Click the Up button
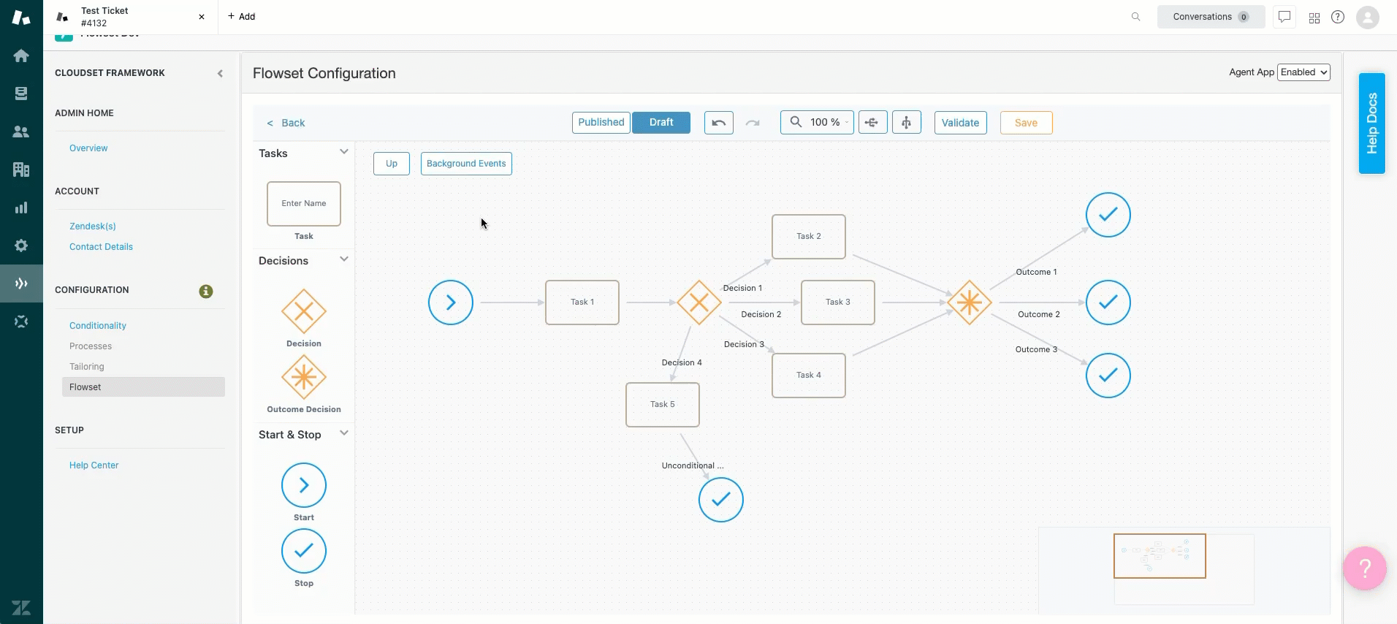Image resolution: width=1397 pixels, height=624 pixels. 392,164
